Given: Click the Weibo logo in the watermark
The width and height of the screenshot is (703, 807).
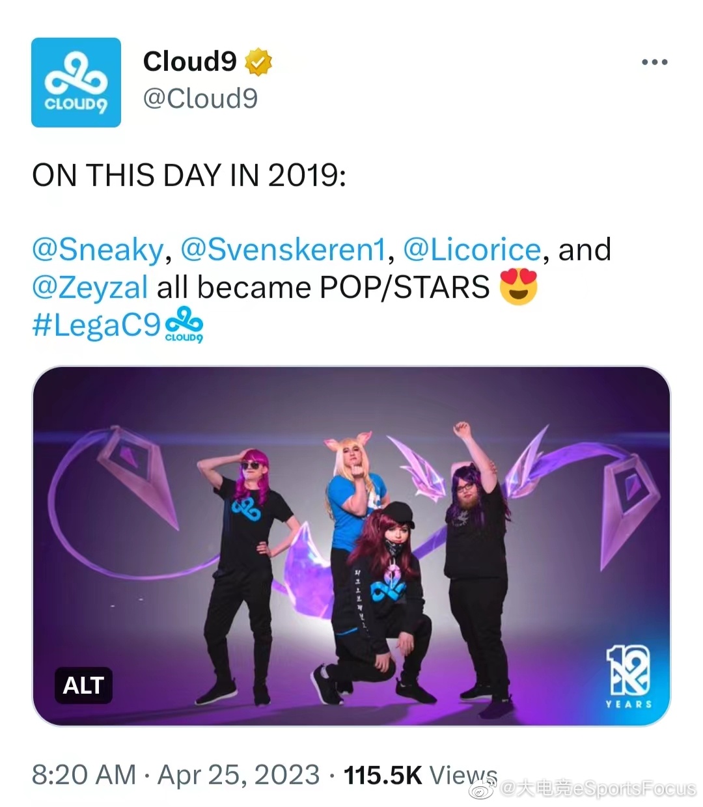Looking at the screenshot, I should point(484,788).
